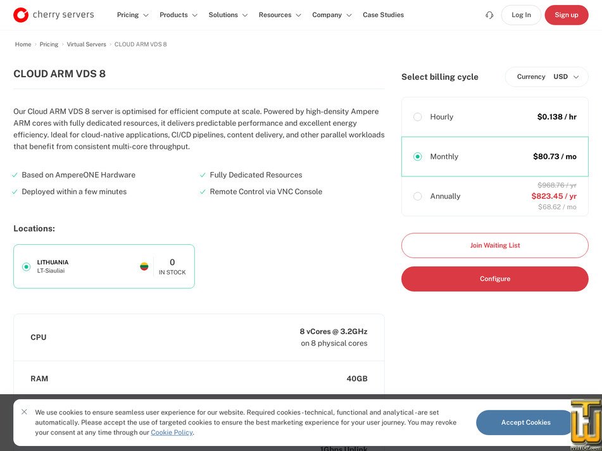
Task: Click Join Waiting List button
Action: pyautogui.click(x=495, y=245)
